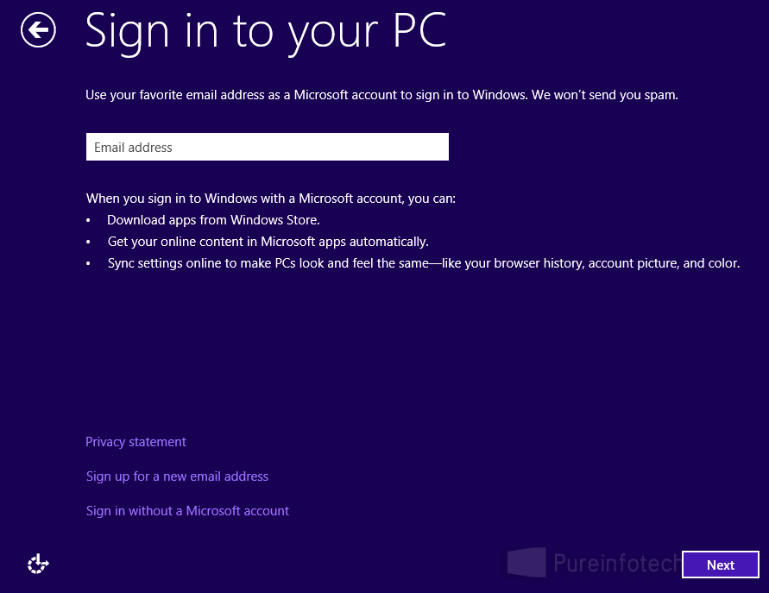Click the "Get your online content" bullet text
The image size is (769, 593).
pyautogui.click(x=268, y=241)
